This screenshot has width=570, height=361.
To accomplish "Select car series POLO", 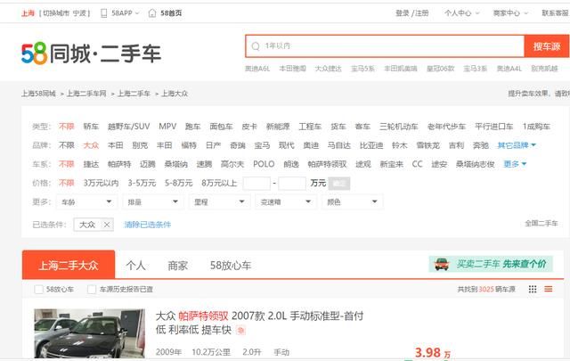I will pyautogui.click(x=264, y=164).
